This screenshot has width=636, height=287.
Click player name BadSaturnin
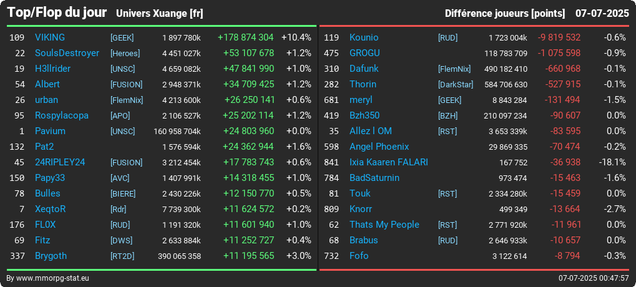[x=374, y=178]
